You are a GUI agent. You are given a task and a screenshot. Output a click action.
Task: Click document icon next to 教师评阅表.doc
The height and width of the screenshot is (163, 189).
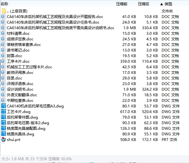tap(3, 72)
